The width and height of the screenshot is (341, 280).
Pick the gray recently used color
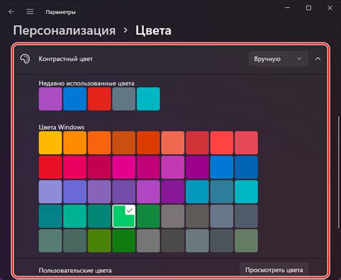click(124, 99)
